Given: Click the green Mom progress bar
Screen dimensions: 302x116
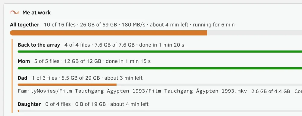Looking at the screenshot, I should [160, 68].
